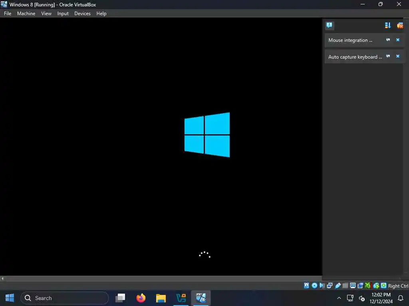The width and height of the screenshot is (409, 306).
Task: Click the network icon in the system tray
Action: (x=350, y=298)
